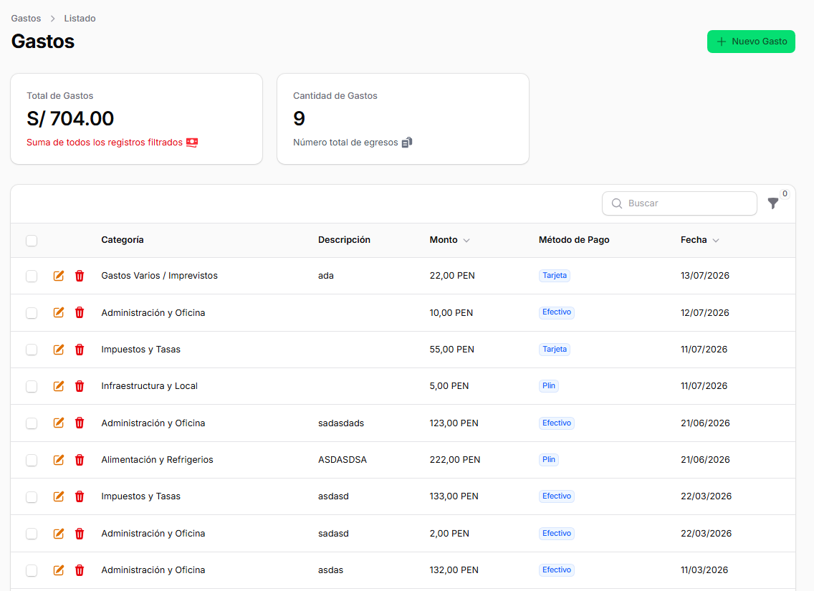Click the description 'ASDASDSA'
The image size is (814, 591).
coord(343,460)
